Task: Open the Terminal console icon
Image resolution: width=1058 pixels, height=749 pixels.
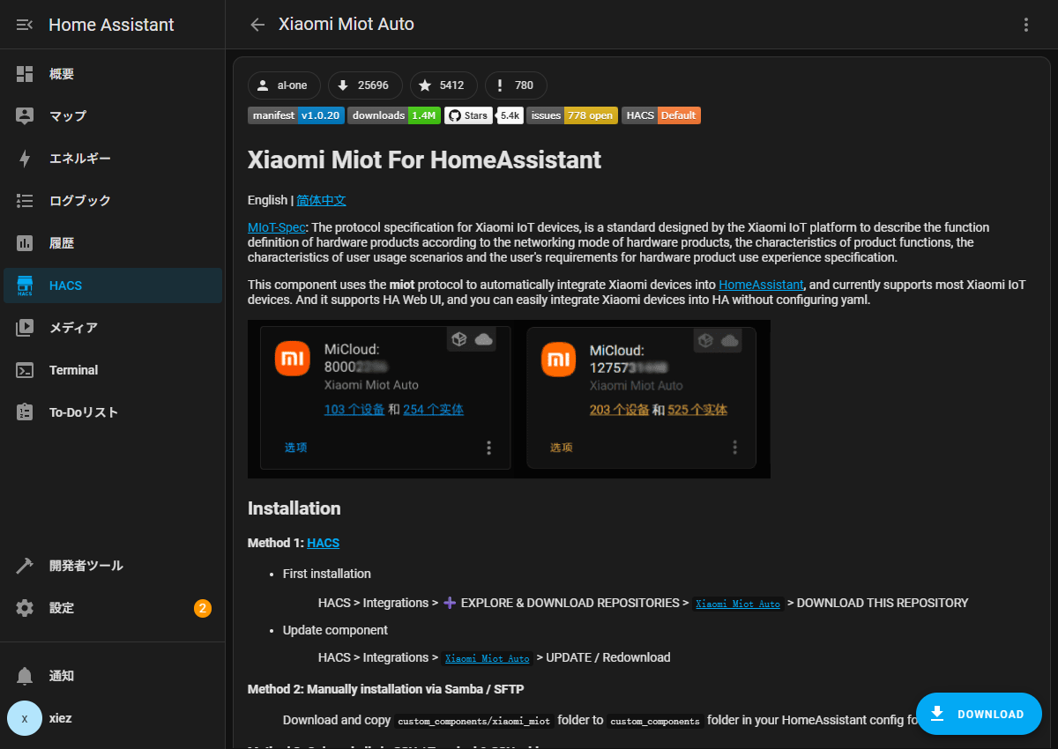Action: 25,370
